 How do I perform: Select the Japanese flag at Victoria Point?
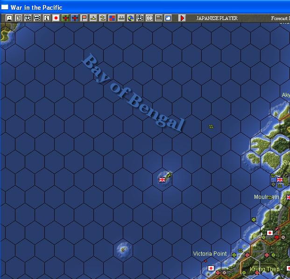211,268
